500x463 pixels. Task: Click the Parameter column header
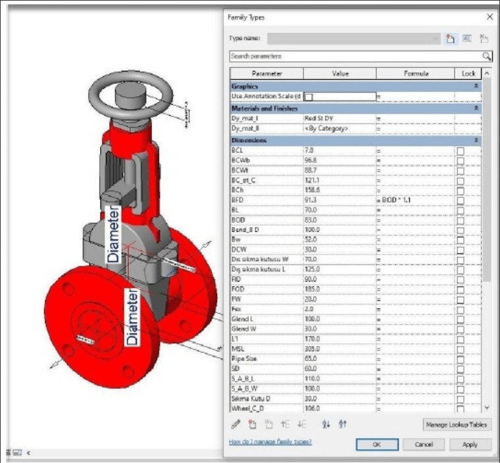point(266,74)
